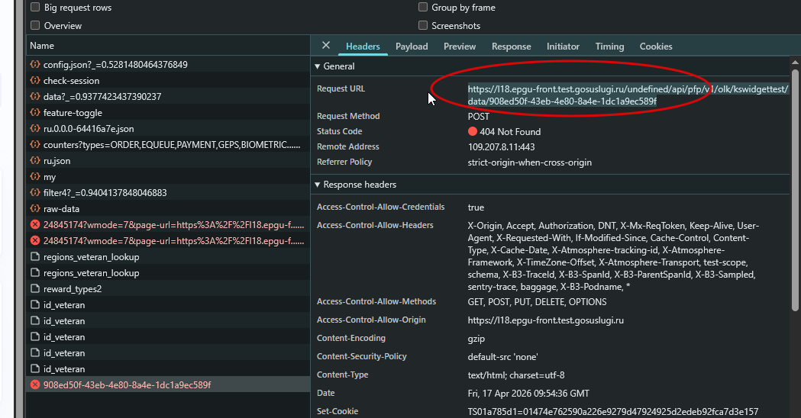Open the data?_=0.9377 request
The height and width of the screenshot is (418, 801).
[168, 96]
